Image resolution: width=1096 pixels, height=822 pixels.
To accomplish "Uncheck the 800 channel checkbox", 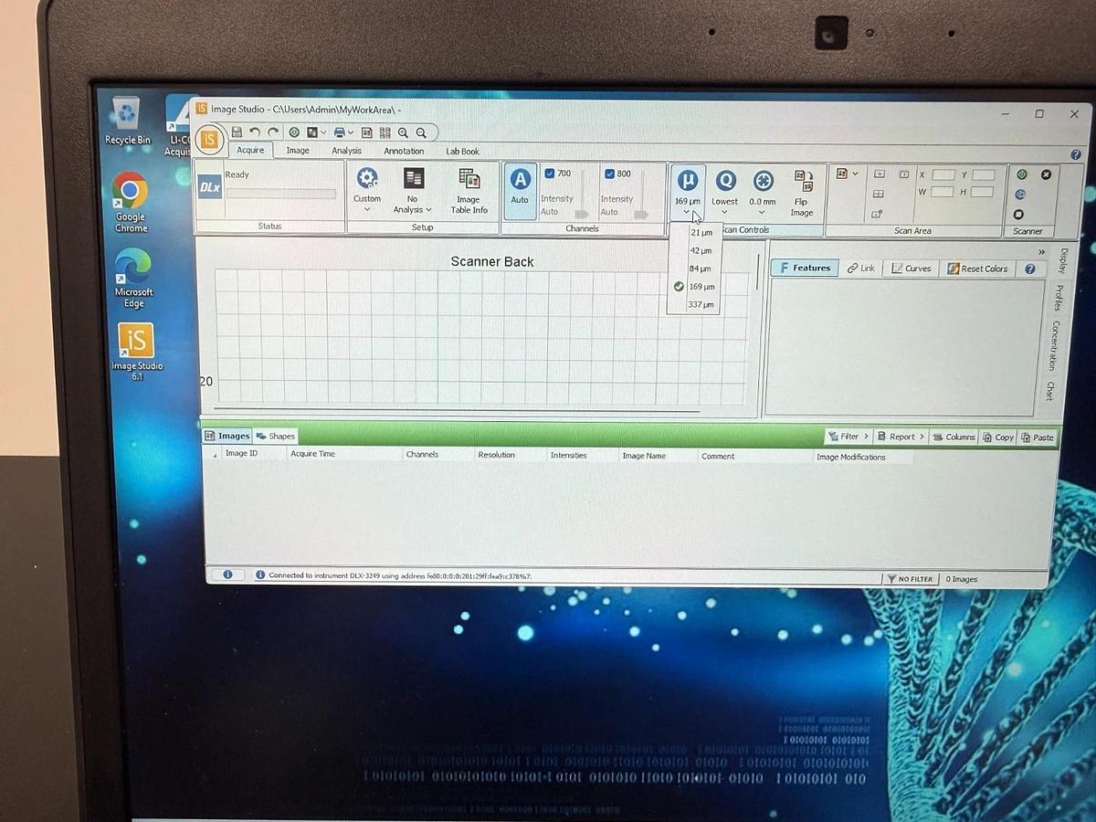I will coord(609,174).
